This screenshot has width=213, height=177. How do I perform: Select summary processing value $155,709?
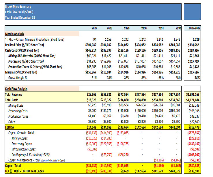[193, 61]
